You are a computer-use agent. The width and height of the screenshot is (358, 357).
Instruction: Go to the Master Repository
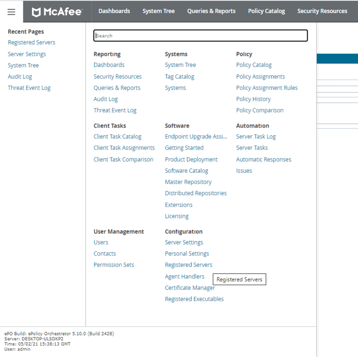coord(188,182)
